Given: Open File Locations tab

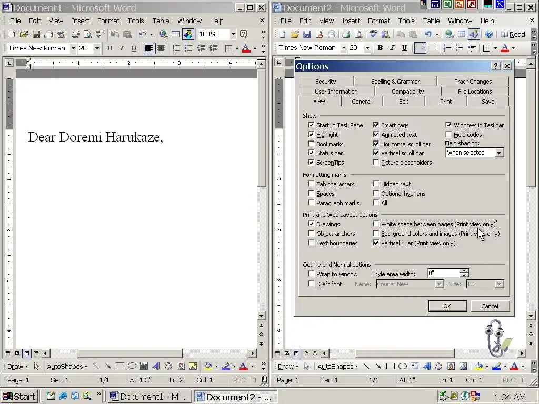Looking at the screenshot, I should click(475, 92).
